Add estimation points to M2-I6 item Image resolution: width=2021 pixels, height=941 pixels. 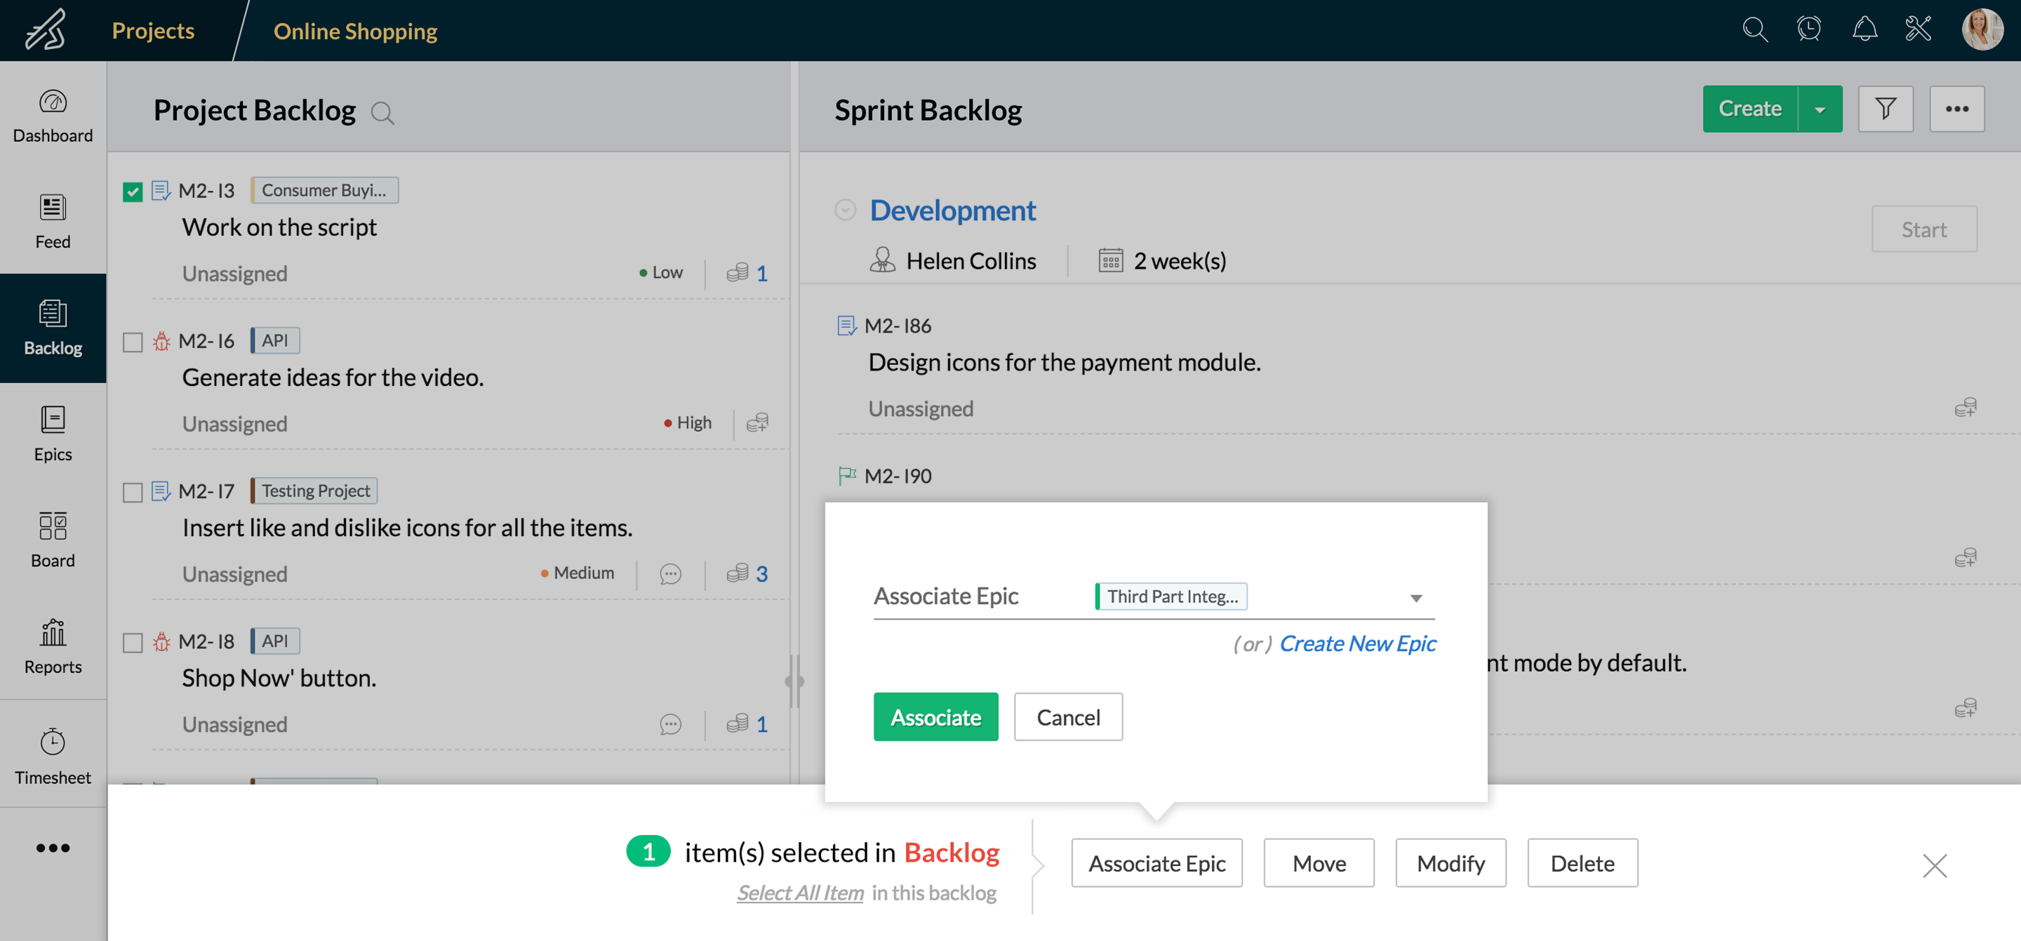(x=757, y=423)
